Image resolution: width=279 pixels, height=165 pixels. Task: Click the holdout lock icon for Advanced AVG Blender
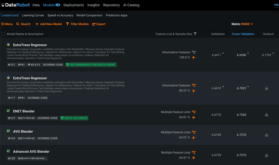[266, 155]
